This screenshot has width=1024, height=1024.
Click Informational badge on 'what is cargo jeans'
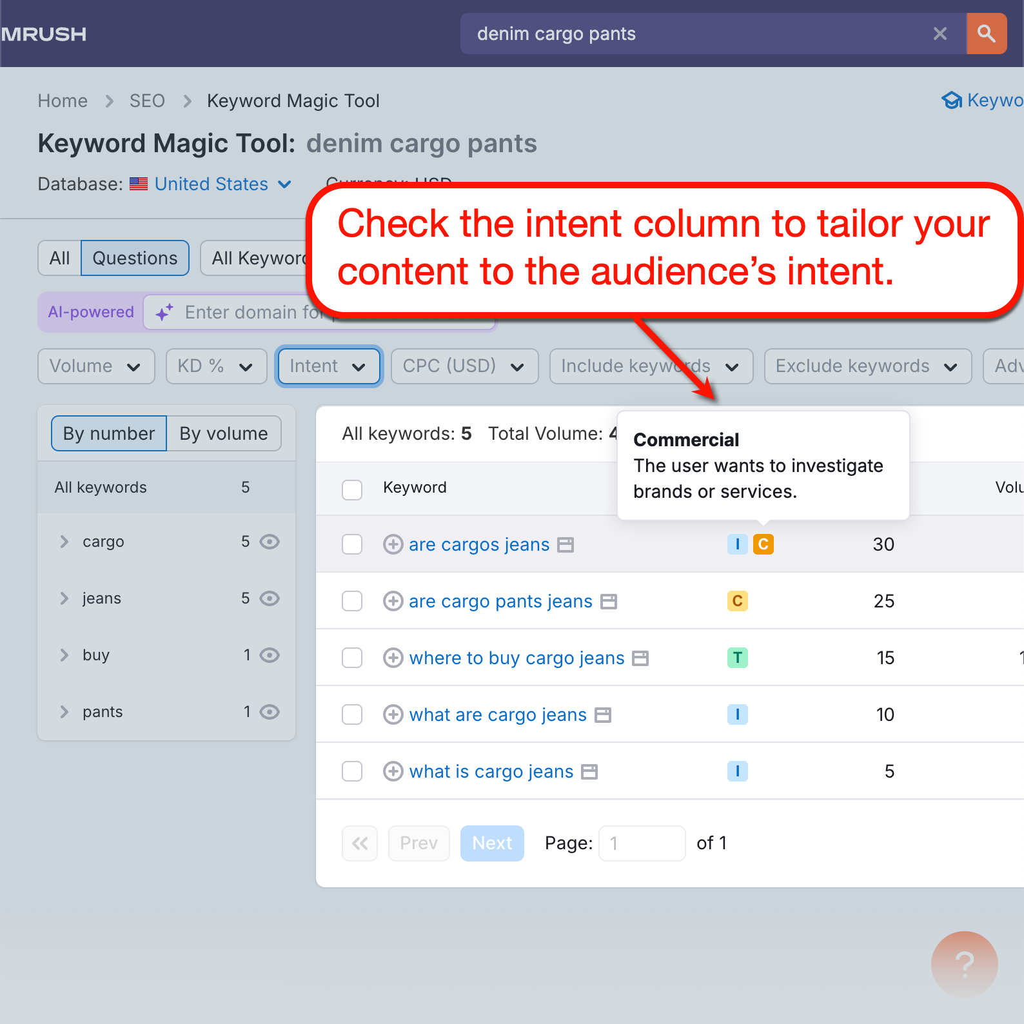[x=738, y=771]
